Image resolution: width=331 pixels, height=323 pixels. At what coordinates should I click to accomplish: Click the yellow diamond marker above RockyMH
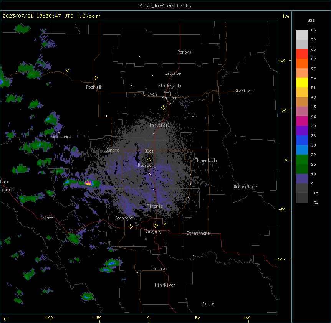(x=96, y=78)
